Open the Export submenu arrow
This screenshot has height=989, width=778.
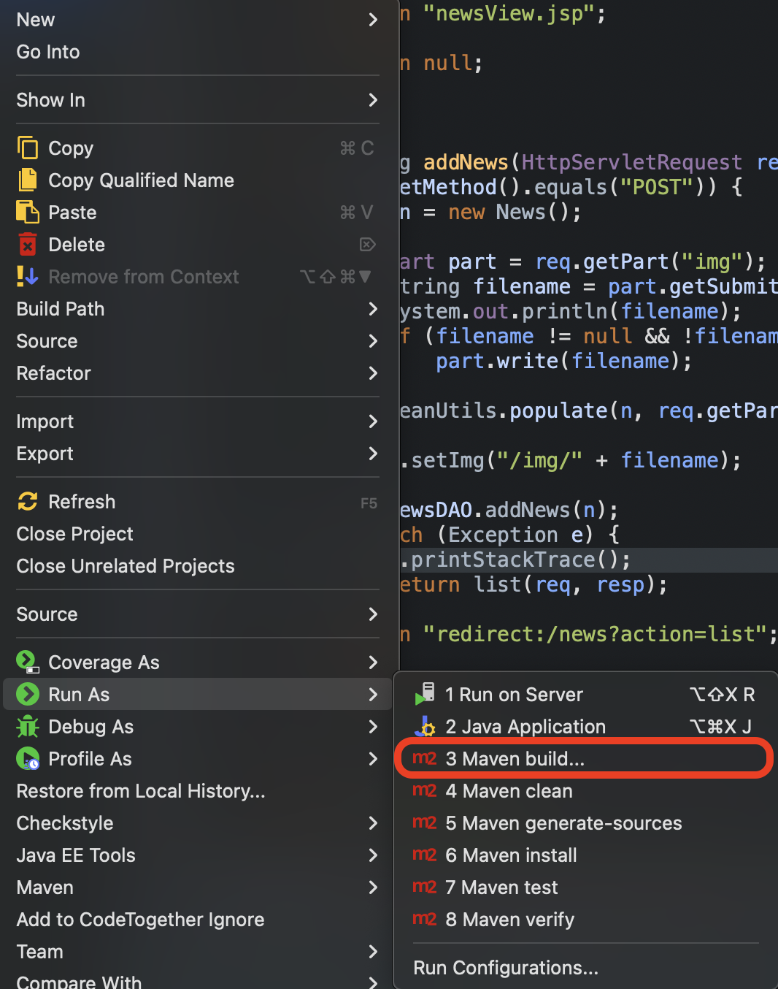373,454
